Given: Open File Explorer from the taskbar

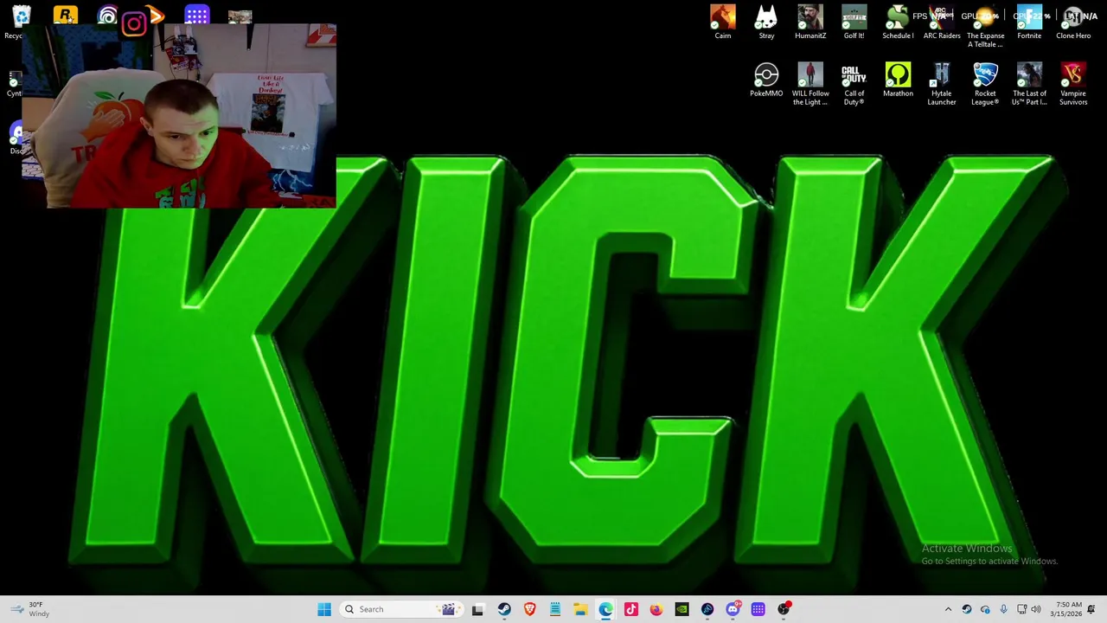Looking at the screenshot, I should 580,609.
